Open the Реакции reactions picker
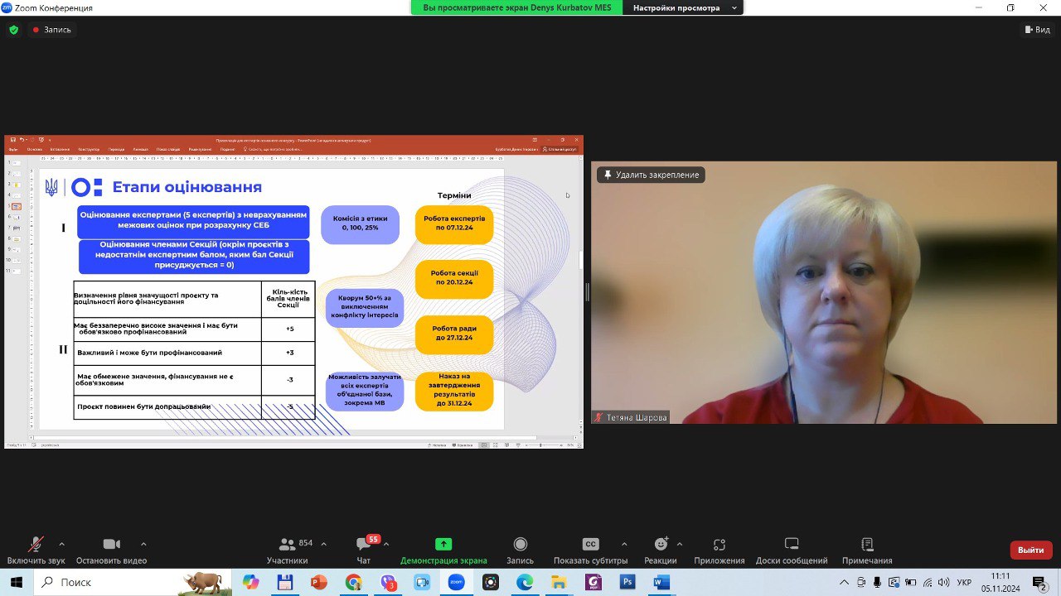Image resolution: width=1061 pixels, height=596 pixels. [x=661, y=545]
